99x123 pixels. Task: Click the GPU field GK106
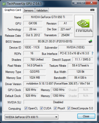tap(33, 23)
